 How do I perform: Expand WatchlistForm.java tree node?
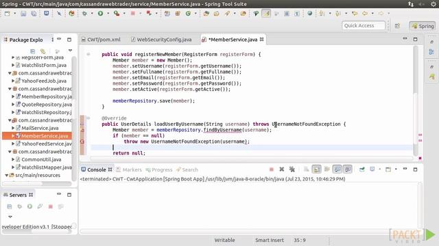(x=13, y=65)
